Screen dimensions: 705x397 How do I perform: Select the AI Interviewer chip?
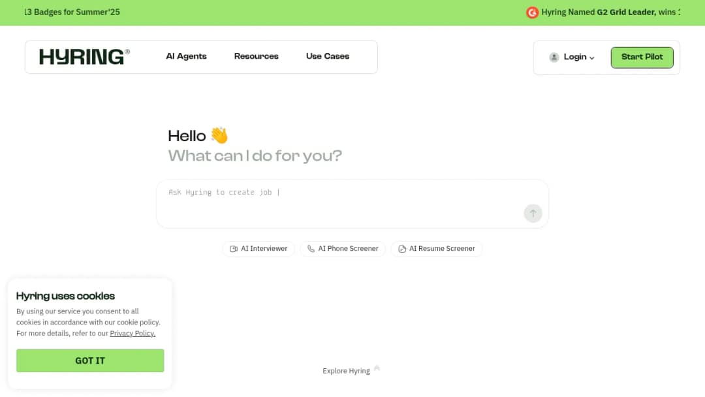258,249
